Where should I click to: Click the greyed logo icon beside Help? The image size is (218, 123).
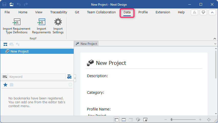tap(194, 12)
